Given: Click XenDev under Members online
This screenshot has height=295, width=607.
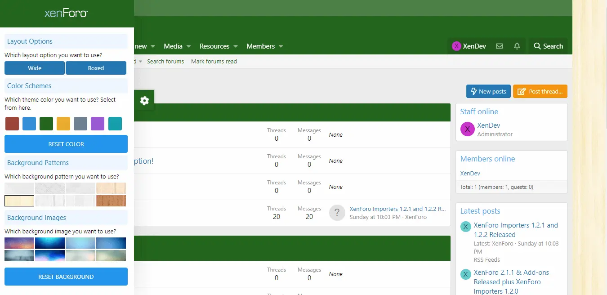Looking at the screenshot, I should pos(470,173).
